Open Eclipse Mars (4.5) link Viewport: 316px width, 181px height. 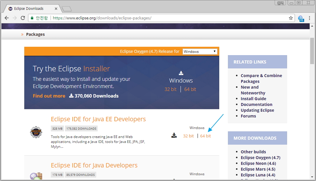click(x=258, y=169)
